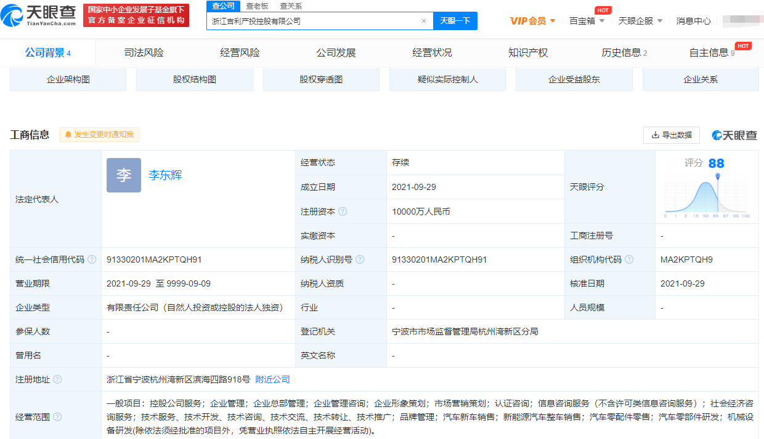Click the 导出数据 export button

coord(671,135)
